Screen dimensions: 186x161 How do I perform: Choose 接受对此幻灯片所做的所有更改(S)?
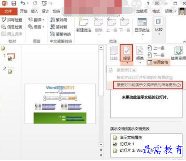145,77
